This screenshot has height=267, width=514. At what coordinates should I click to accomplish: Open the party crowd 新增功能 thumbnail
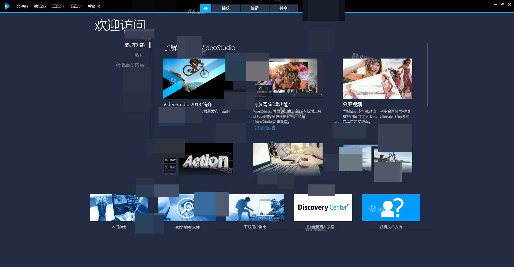[288, 78]
